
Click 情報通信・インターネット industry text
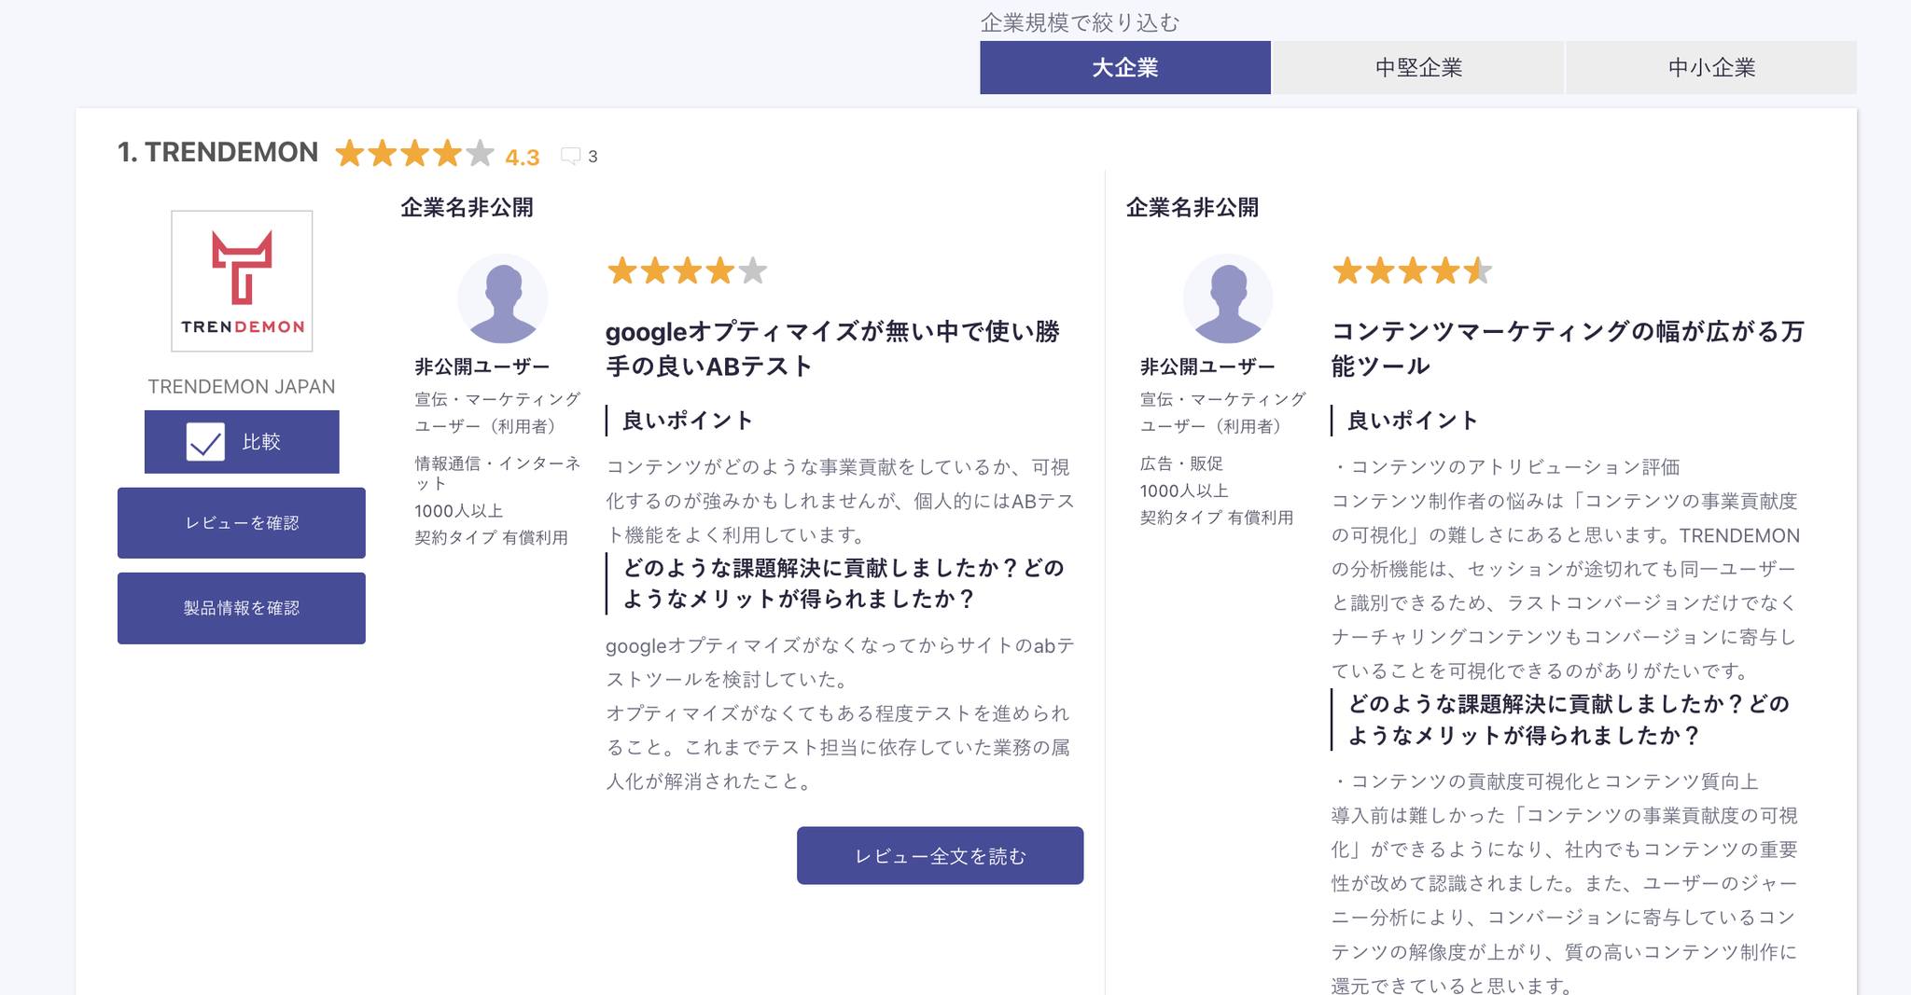(x=497, y=473)
